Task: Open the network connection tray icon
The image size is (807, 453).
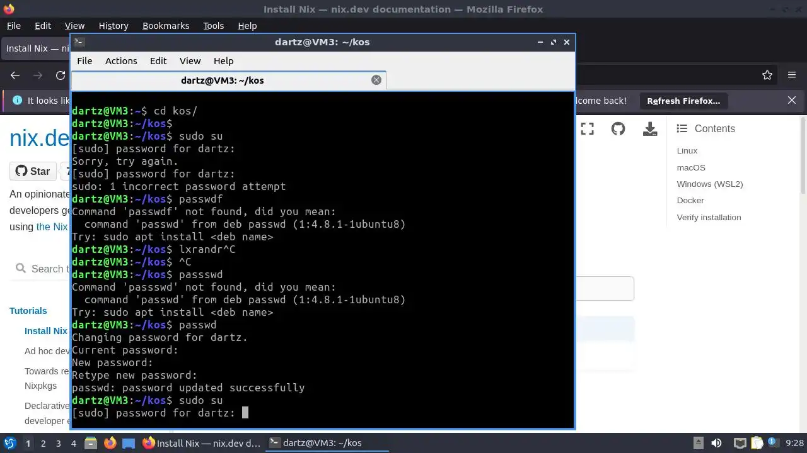Action: point(740,444)
